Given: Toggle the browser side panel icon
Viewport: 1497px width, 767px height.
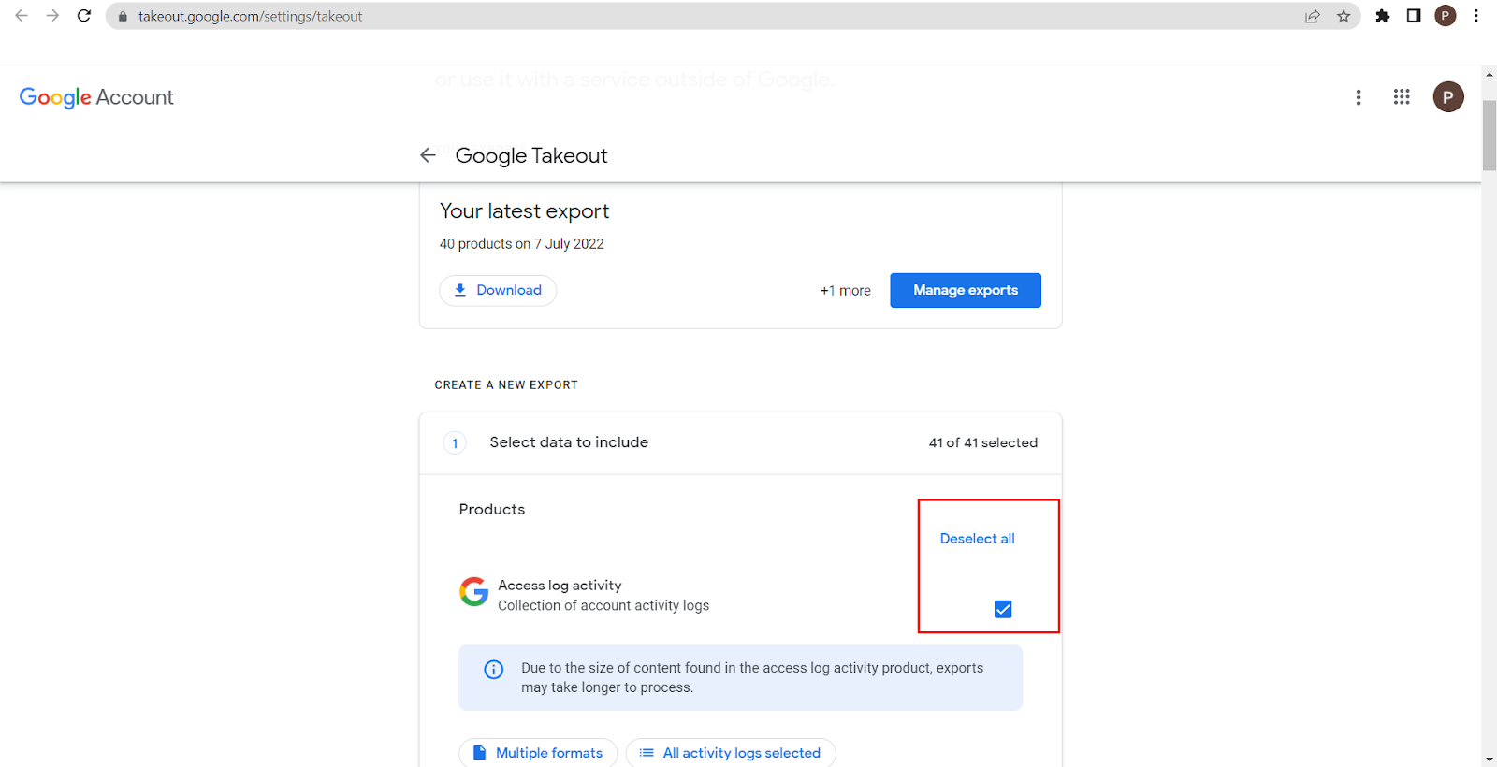Looking at the screenshot, I should click(1414, 16).
